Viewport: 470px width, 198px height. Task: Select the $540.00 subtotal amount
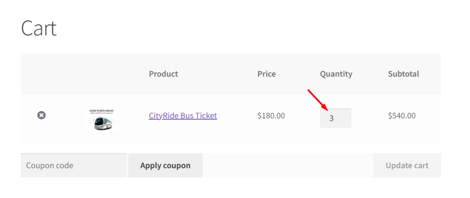coord(402,116)
